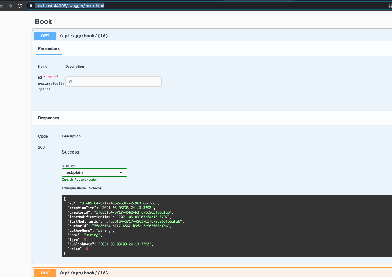Click the orange PUT method badge
392x277 pixels.
[x=45, y=273]
